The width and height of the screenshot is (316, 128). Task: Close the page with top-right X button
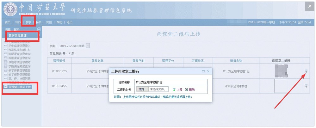click(309, 7)
